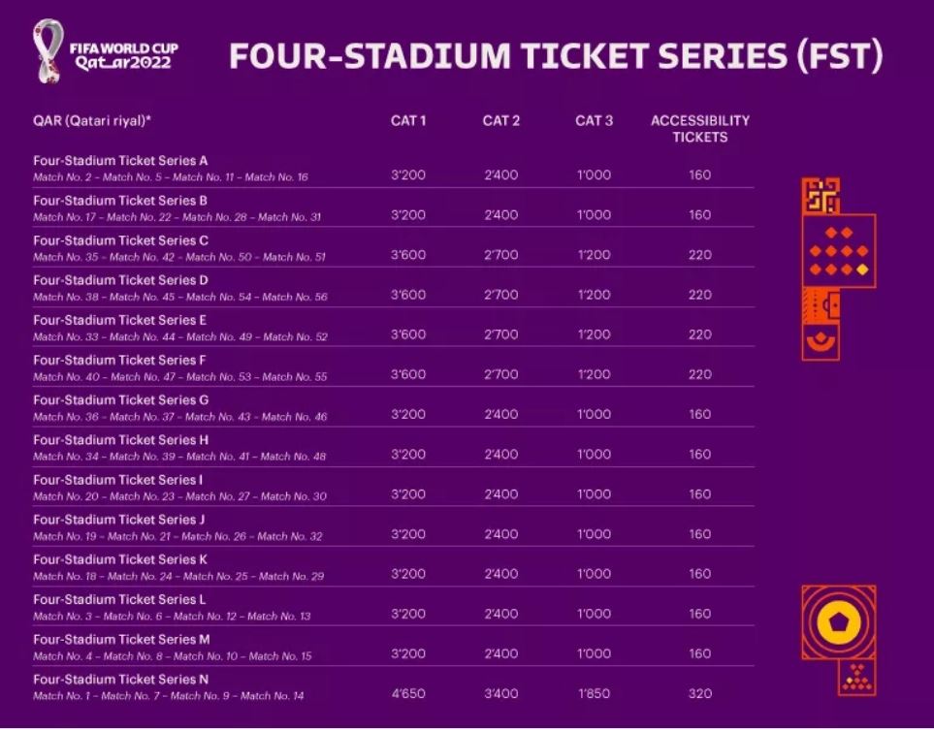Click the football pitch pattern icon
Viewport: 934px width, 730px height.
[821, 305]
